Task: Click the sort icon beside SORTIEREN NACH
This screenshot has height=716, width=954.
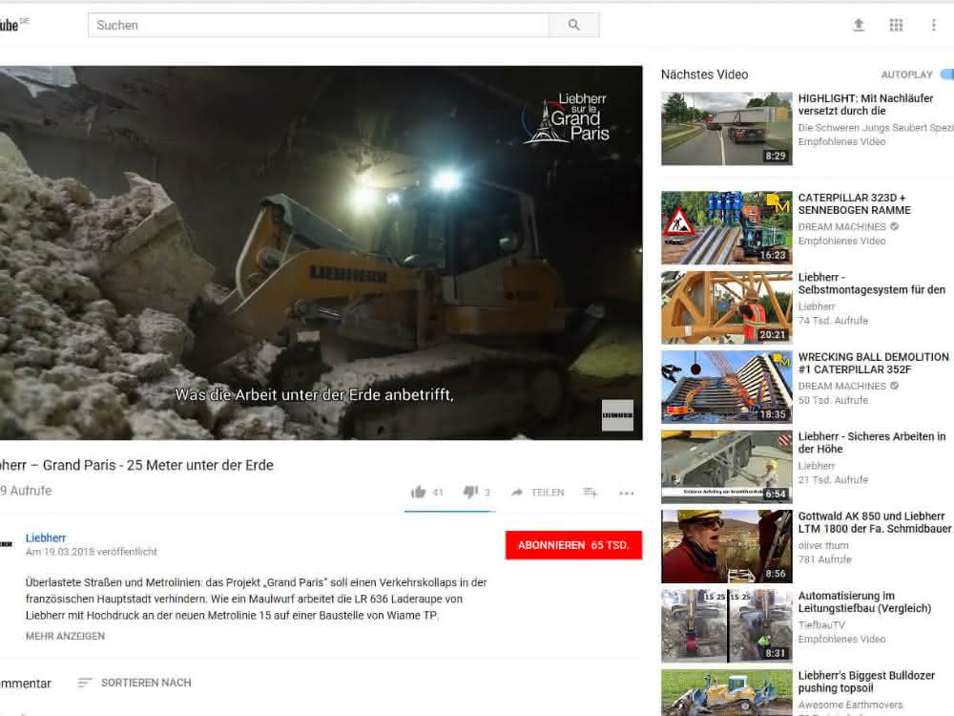Action: pyautogui.click(x=85, y=683)
